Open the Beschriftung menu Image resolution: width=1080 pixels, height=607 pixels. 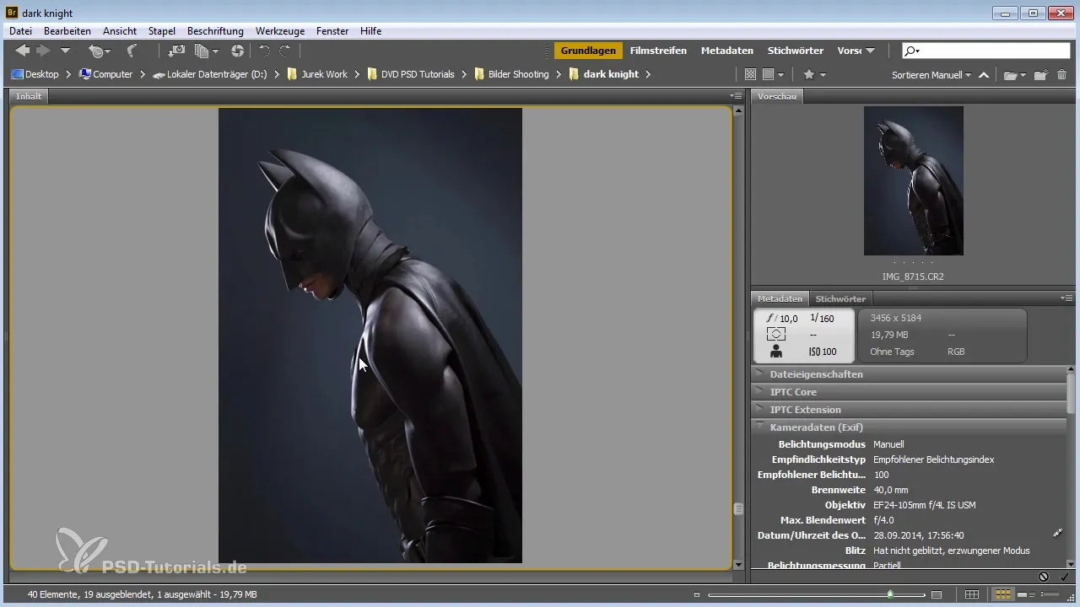215,31
